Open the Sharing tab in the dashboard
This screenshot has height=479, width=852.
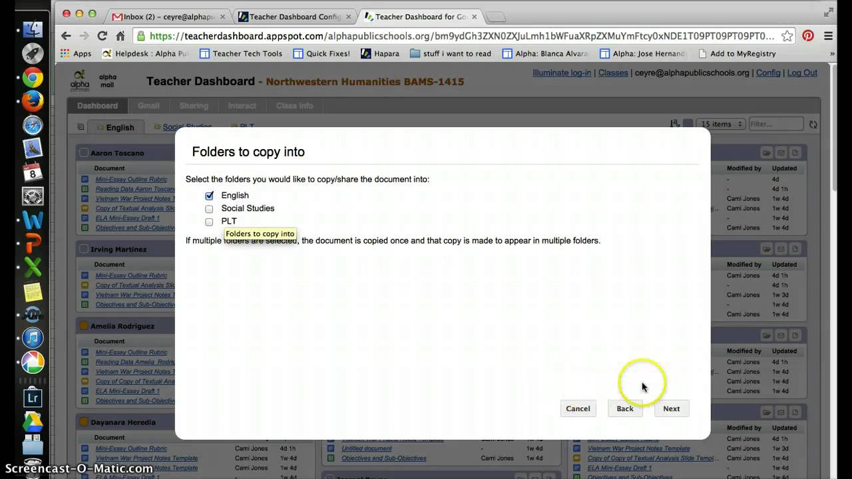click(194, 106)
